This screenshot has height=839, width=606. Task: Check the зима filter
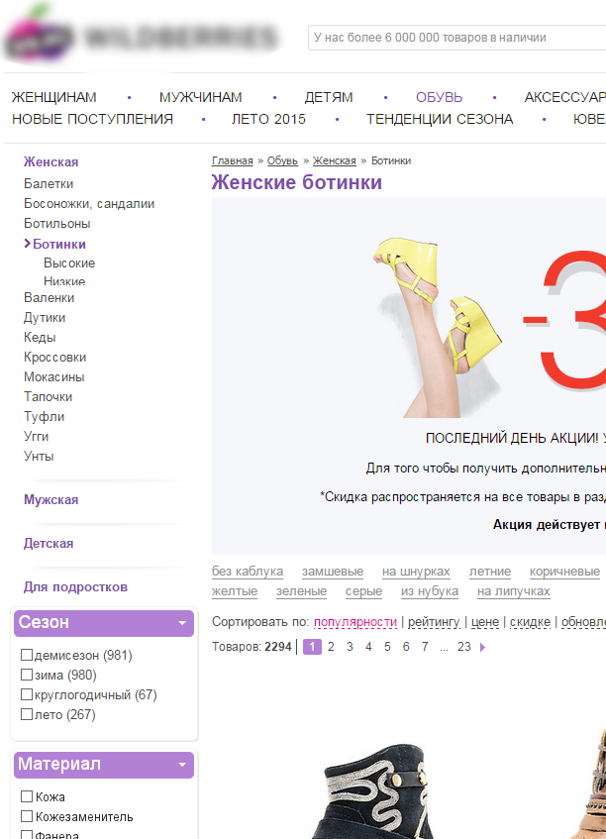26,675
